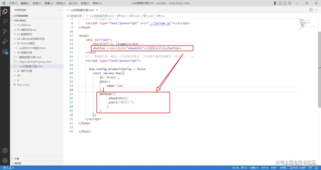Open vue的MVVM模型.html in explorer
This screenshot has height=170, width=321.
37,48
